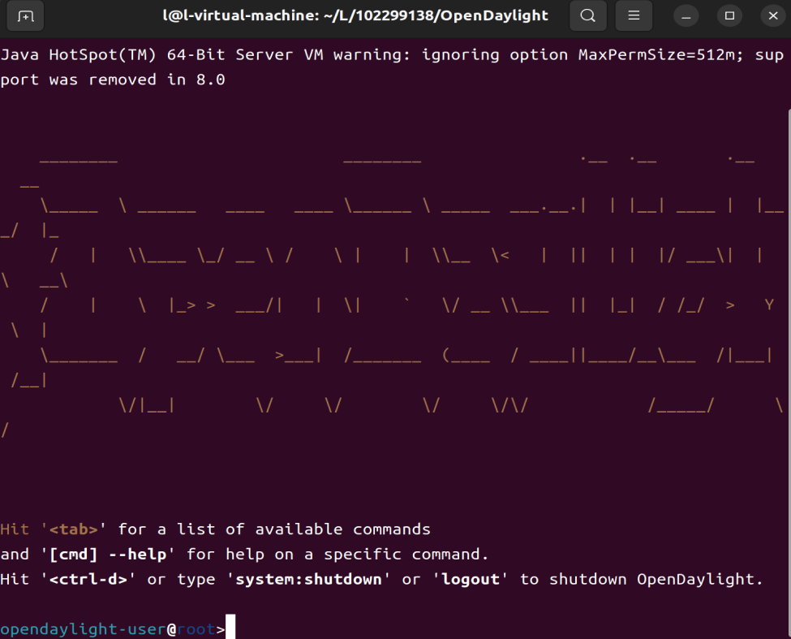
Task: Minimize the terminal window
Action: (x=686, y=17)
